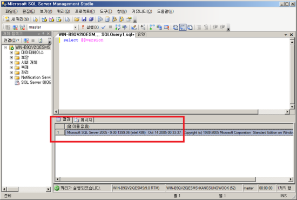Toggle Include Client Statistics icon

click(x=159, y=28)
